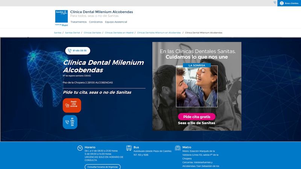Click the 'Nº de registro sanitario' text
Viewport: 301px width, 169px height.
click(77, 76)
